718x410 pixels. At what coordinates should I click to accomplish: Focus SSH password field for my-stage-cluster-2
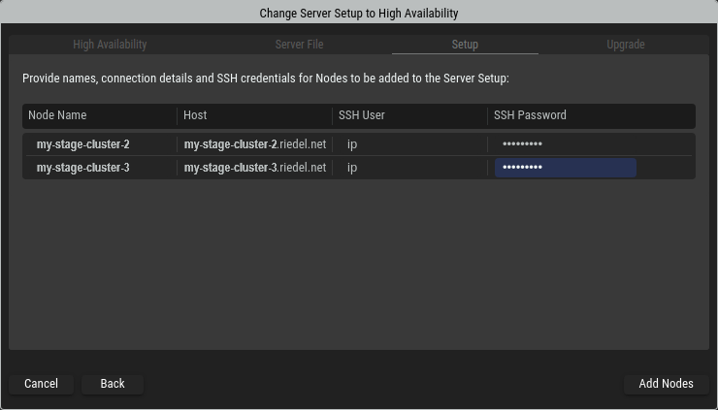[566, 144]
